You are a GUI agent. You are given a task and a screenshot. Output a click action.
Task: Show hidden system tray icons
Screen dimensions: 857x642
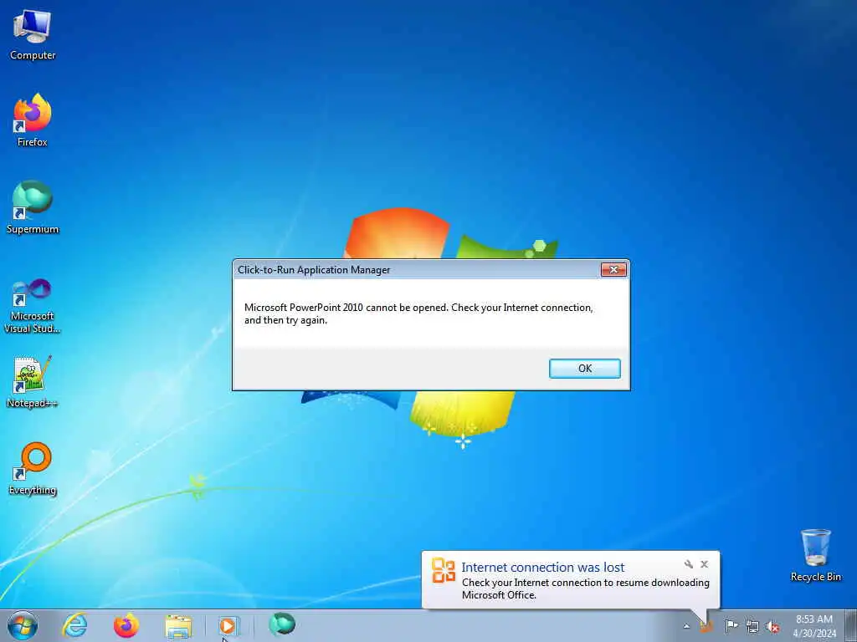click(686, 626)
